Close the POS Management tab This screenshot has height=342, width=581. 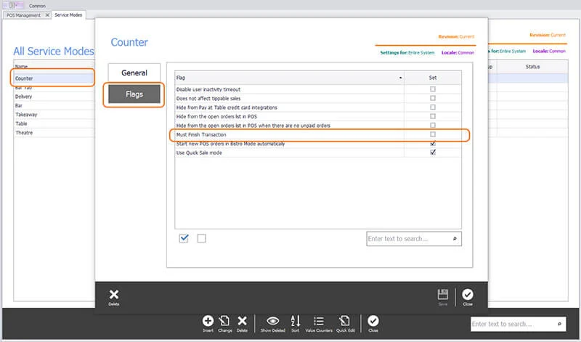[x=47, y=15]
